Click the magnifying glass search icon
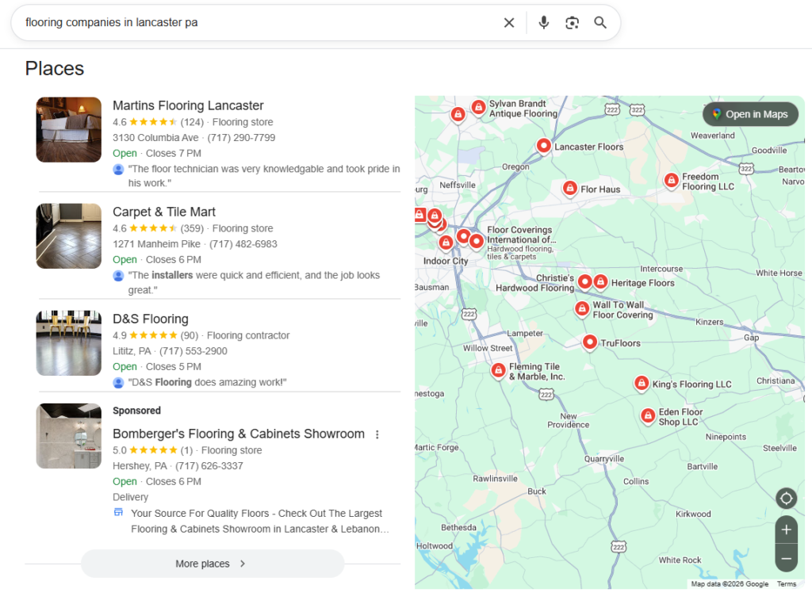 click(600, 22)
